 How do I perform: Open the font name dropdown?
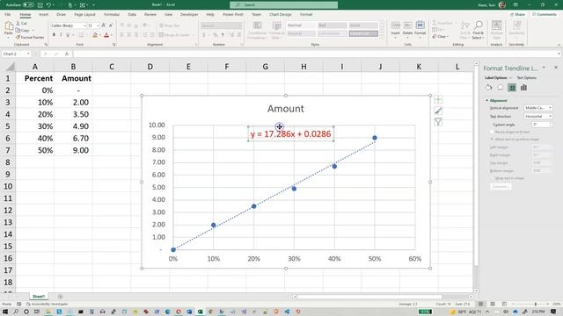[x=84, y=25]
